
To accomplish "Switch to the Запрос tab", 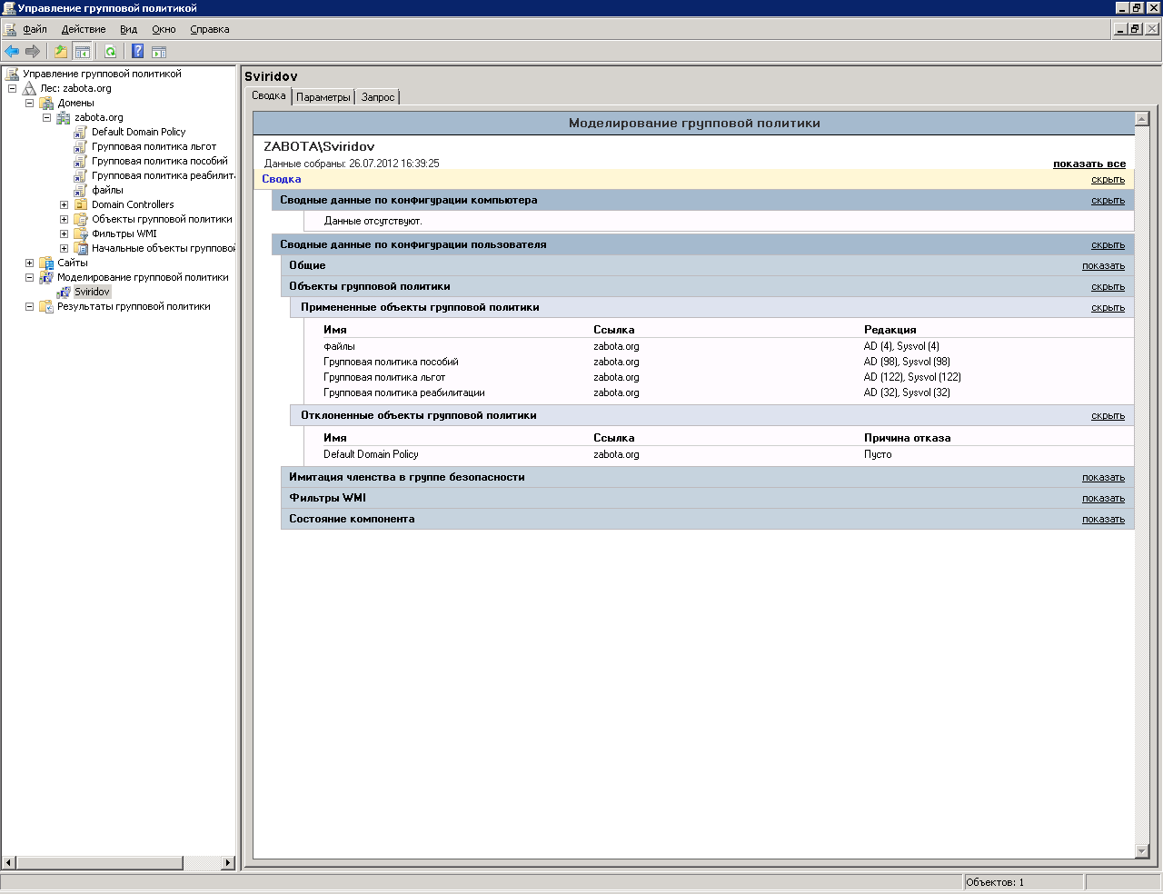I will point(378,97).
